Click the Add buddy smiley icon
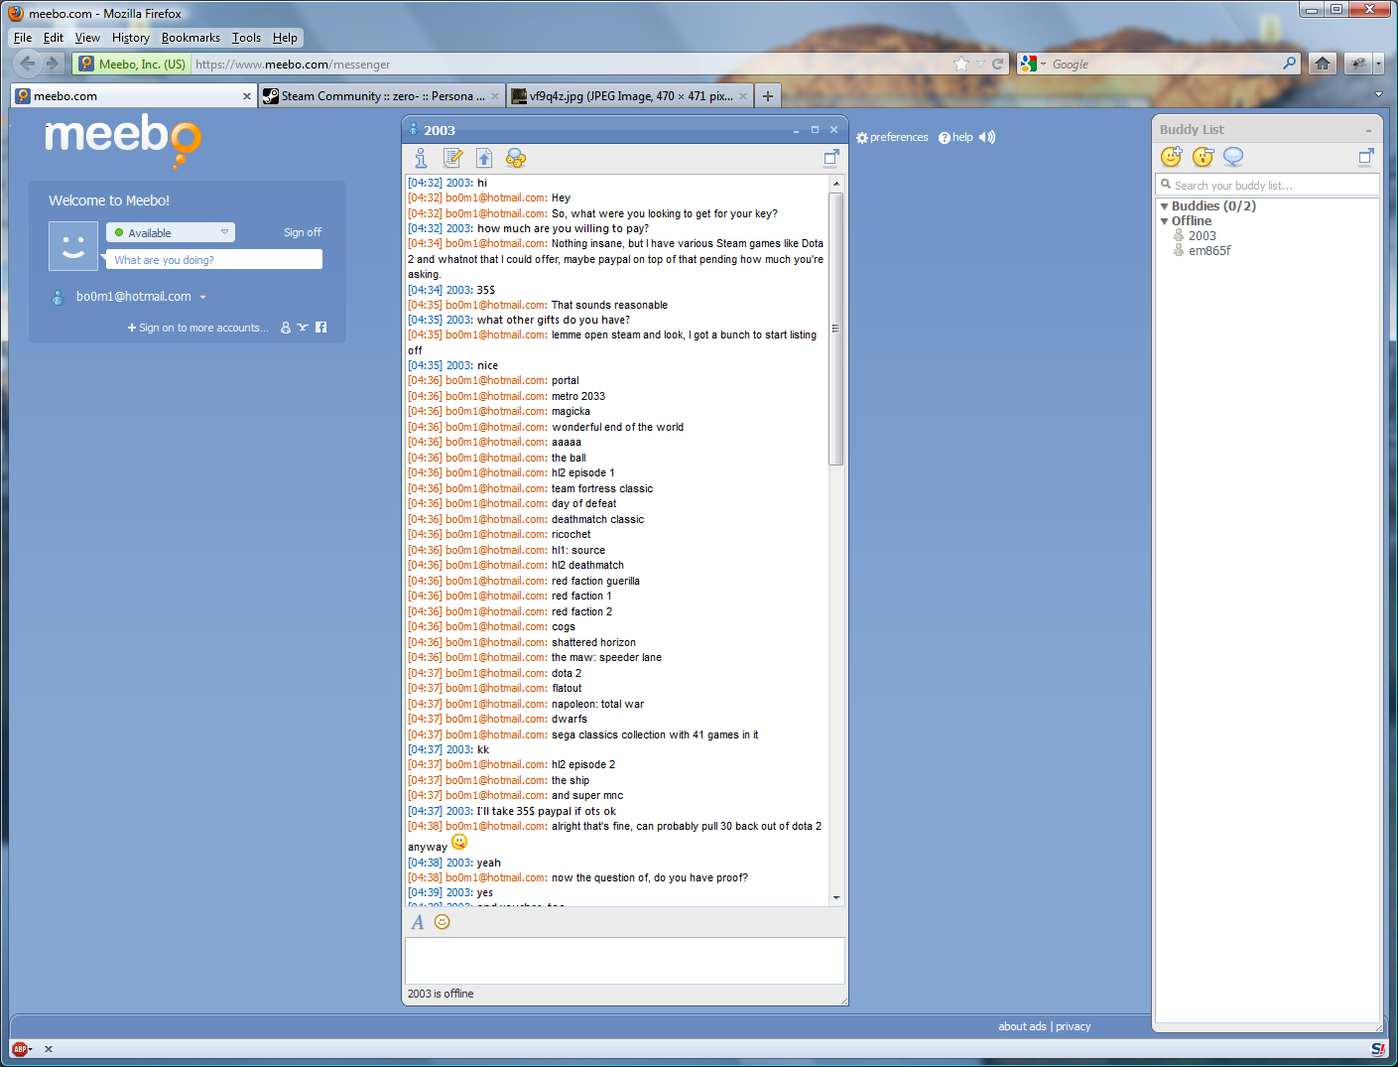This screenshot has height=1067, width=1398. pos(1172,157)
